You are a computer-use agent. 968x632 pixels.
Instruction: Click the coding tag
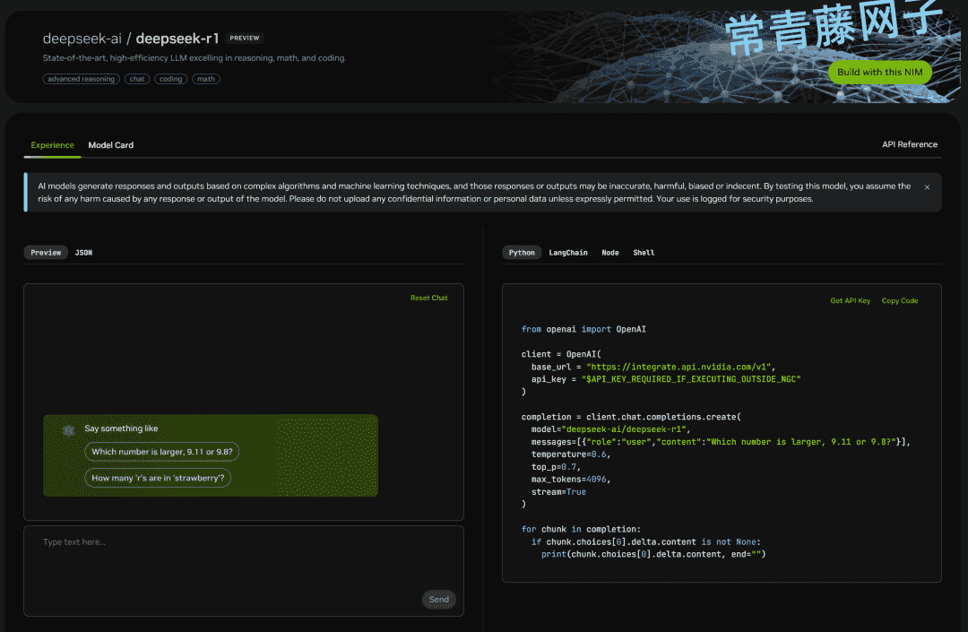[x=170, y=79]
